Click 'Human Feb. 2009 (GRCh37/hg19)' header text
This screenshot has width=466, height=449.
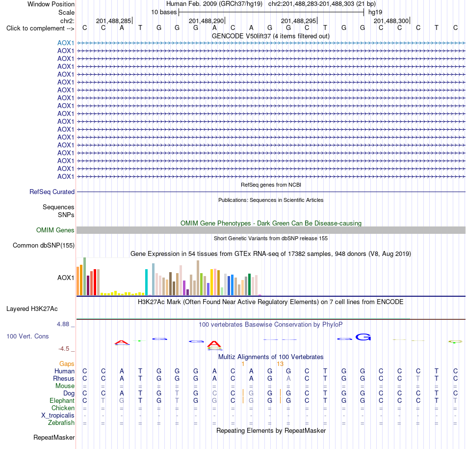pos(214,4)
